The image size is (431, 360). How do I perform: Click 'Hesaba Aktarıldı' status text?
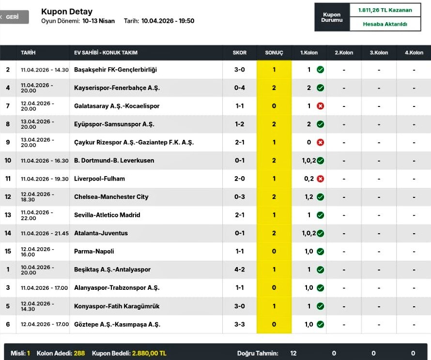385,24
